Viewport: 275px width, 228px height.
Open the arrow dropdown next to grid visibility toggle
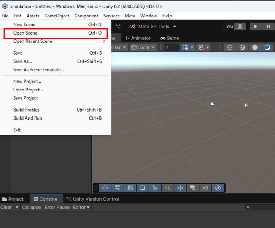pos(192,47)
